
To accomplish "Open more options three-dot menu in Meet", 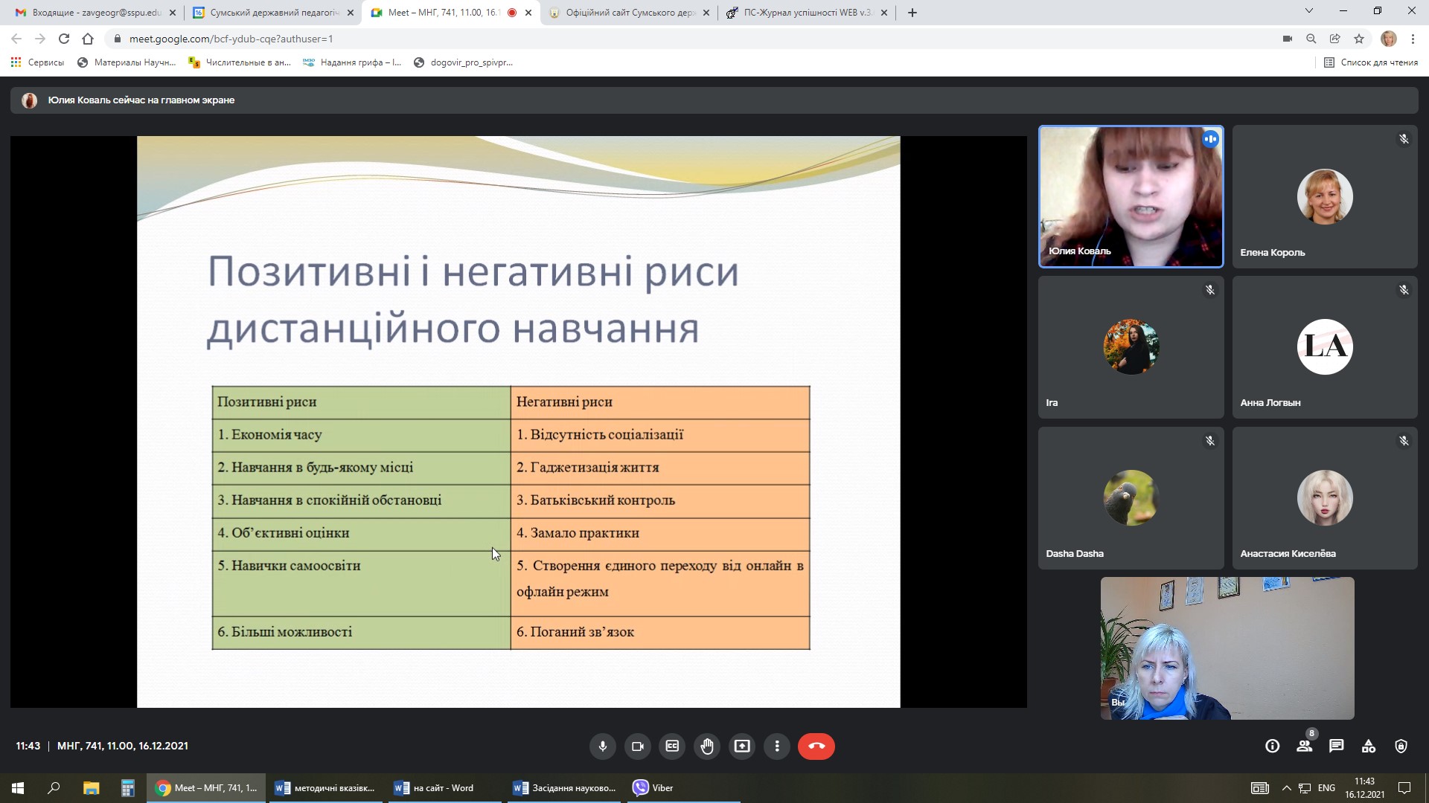I will 777,746.
